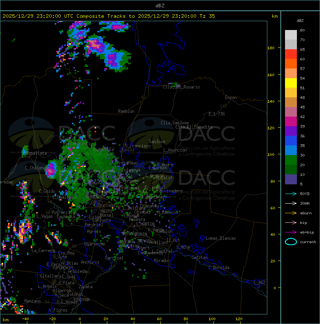
Task: Click the 'Clla.SanJose' map label
Action: pos(175,123)
